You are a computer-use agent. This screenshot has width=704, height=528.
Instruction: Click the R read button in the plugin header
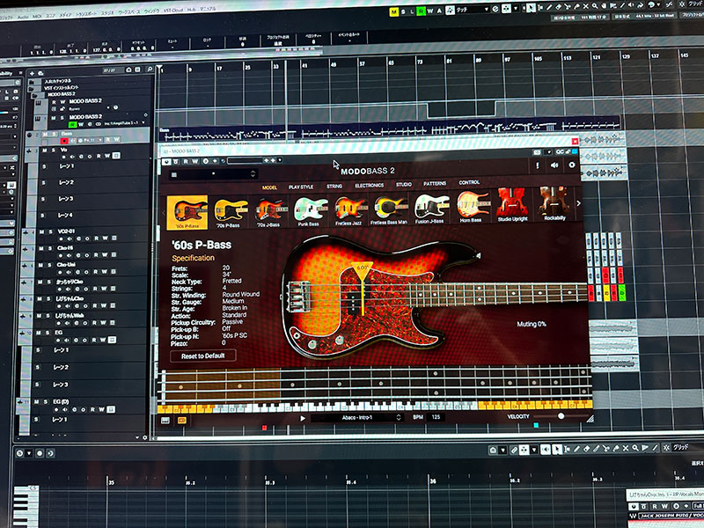[x=186, y=162]
